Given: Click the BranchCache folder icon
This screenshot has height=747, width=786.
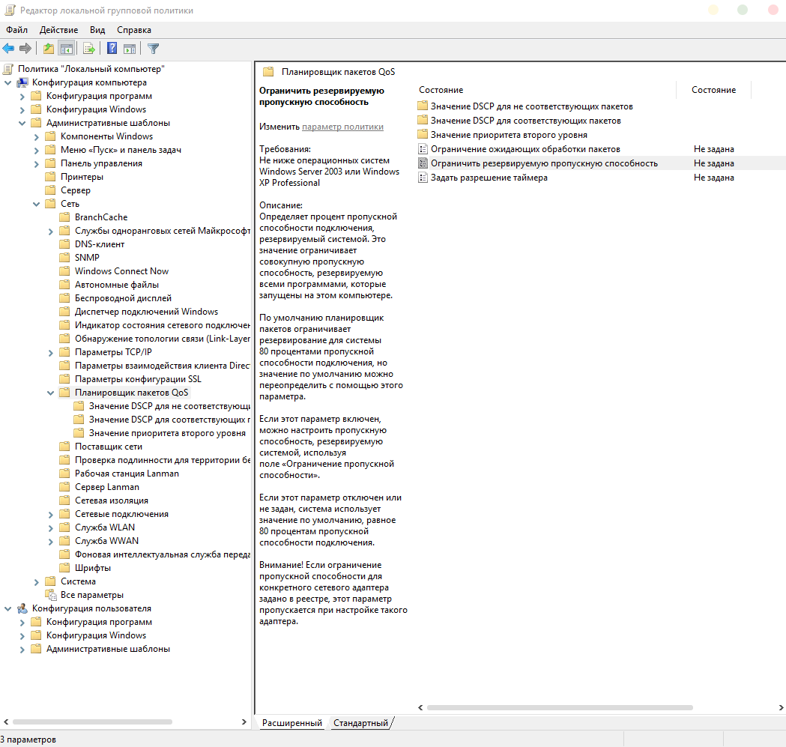Looking at the screenshot, I should (64, 217).
